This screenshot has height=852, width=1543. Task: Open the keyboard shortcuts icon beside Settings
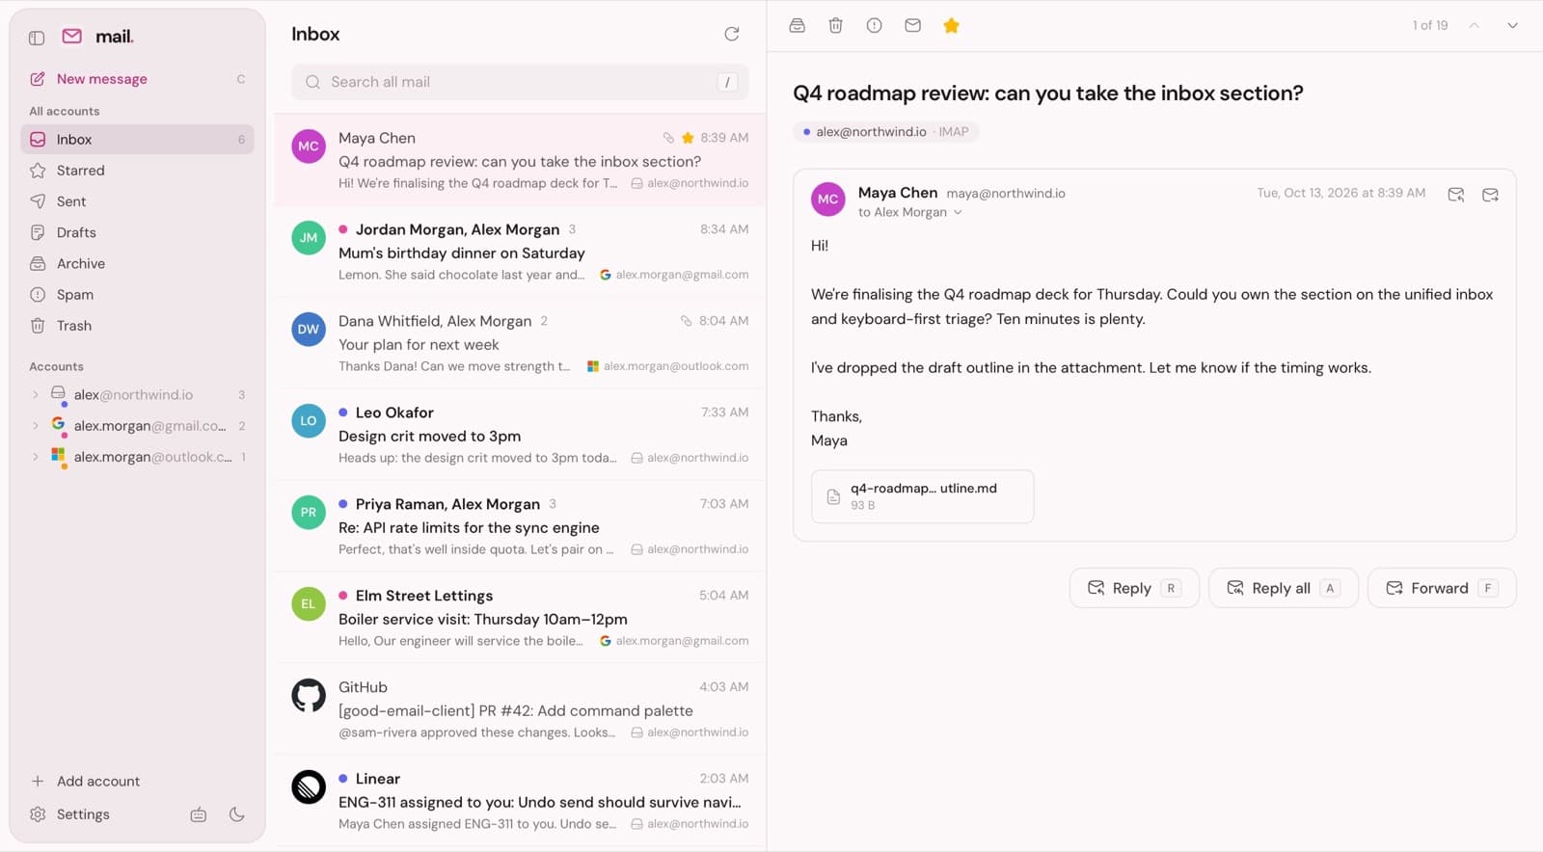[199, 814]
